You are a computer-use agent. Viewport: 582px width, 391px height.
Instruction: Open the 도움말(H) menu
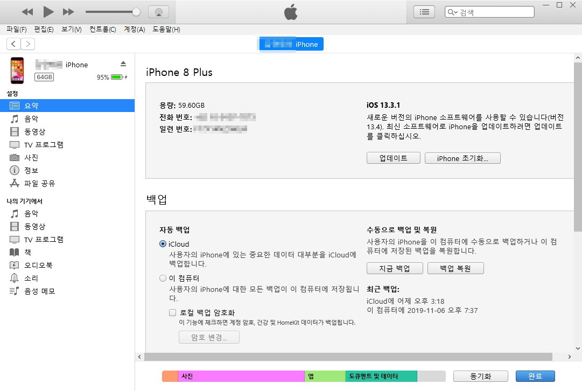[166, 29]
